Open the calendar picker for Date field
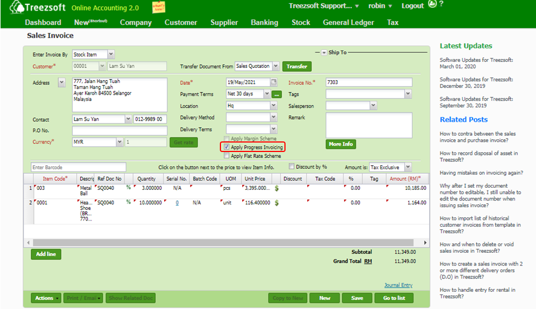 [x=274, y=82]
